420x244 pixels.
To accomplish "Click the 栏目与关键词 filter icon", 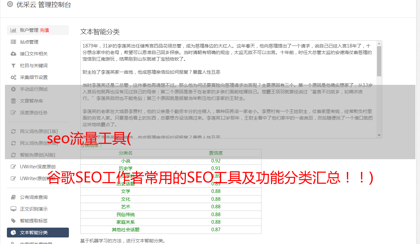I will (13, 66).
